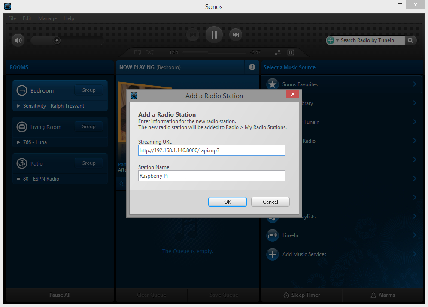428x307 pixels.
Task: Select the Sensitivity - Ralph Tresvant track text
Action: tap(54, 106)
